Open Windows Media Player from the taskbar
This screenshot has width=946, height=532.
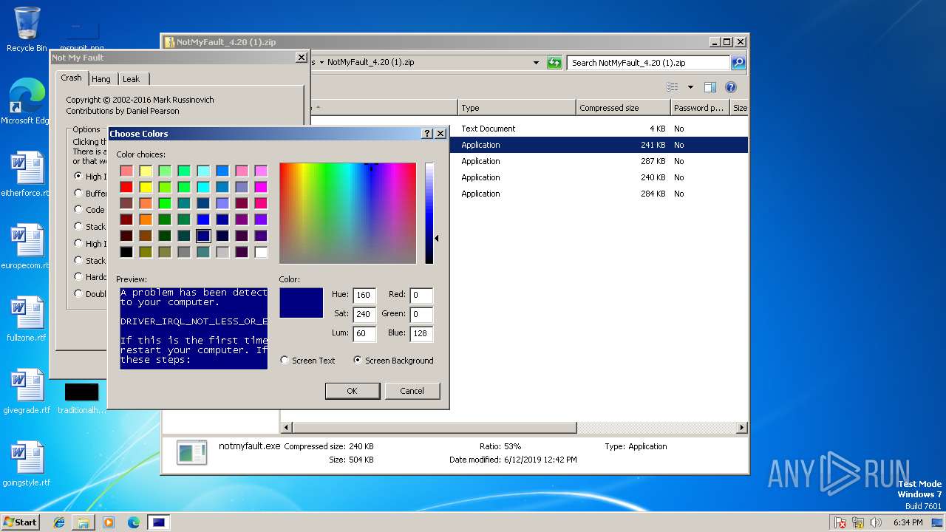tap(109, 522)
